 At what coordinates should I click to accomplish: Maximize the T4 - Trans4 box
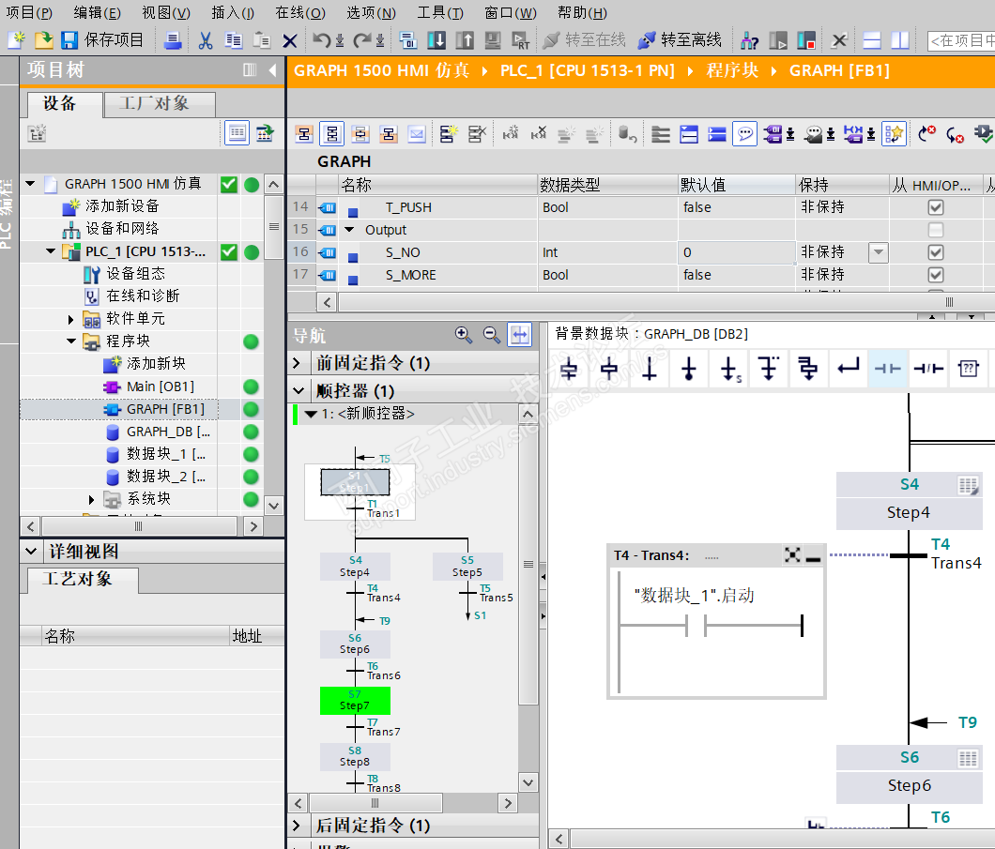pos(792,555)
